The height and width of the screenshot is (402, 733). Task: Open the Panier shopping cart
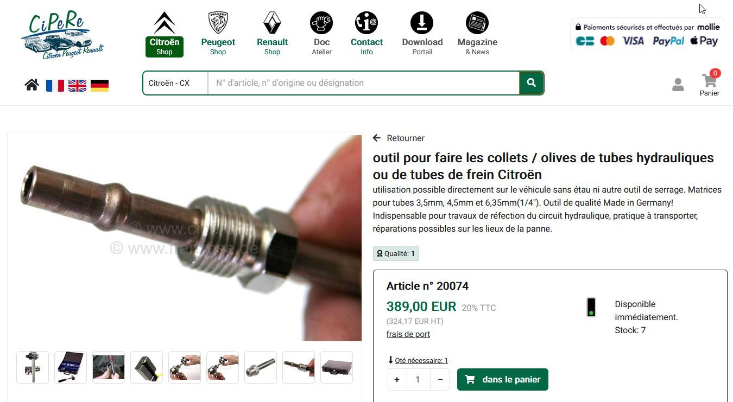coord(710,85)
